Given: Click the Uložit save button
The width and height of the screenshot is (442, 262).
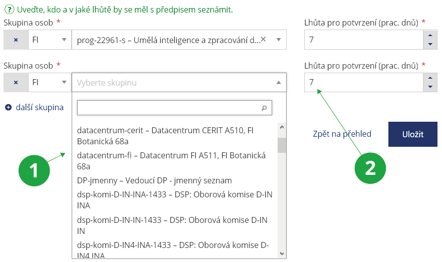Looking at the screenshot, I should point(412,134).
